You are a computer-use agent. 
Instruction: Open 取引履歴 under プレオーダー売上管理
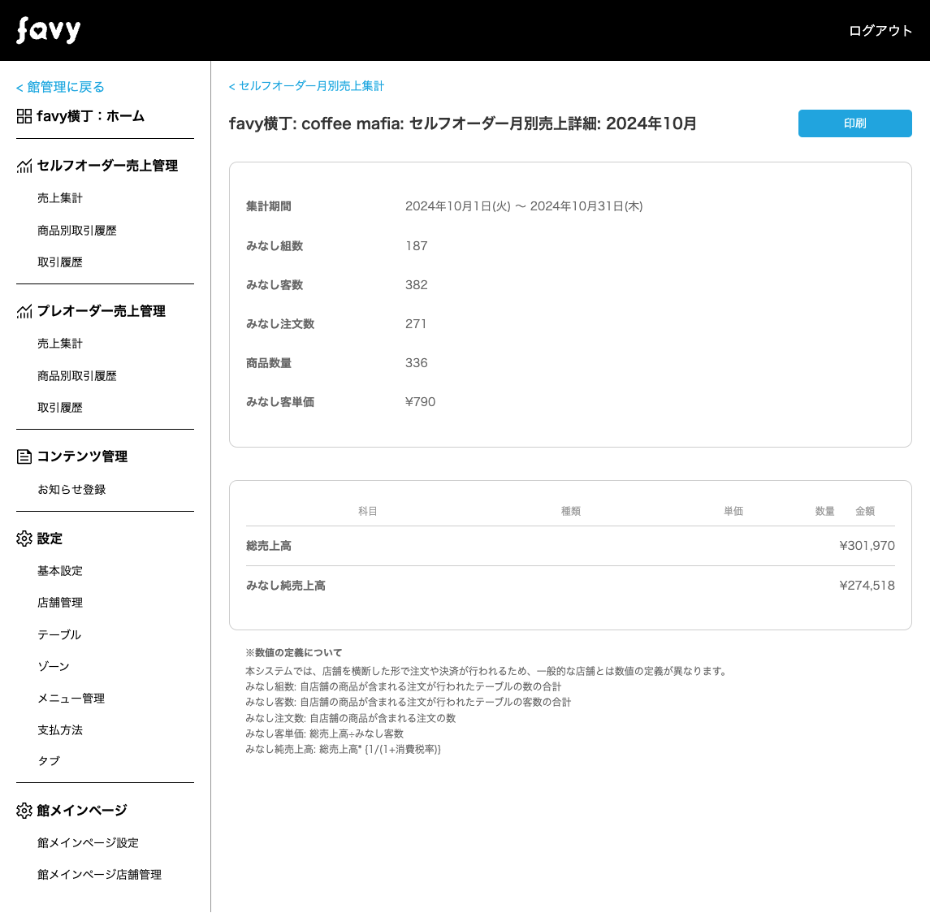pyautogui.click(x=60, y=408)
